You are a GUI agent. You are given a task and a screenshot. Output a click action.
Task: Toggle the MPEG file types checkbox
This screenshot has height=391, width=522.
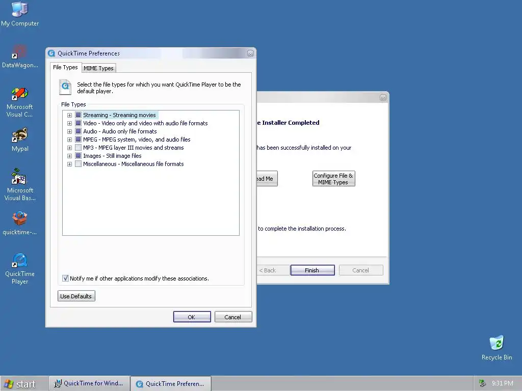[x=78, y=139]
